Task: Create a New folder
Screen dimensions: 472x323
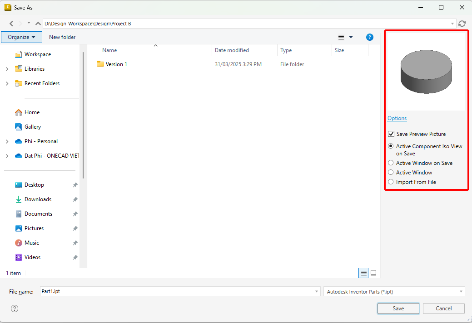Action: [x=62, y=37]
